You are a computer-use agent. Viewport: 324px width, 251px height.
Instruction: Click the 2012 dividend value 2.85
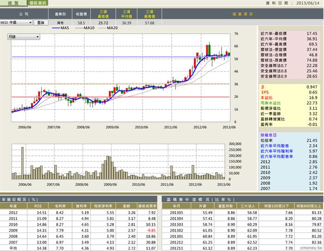point(313,162)
